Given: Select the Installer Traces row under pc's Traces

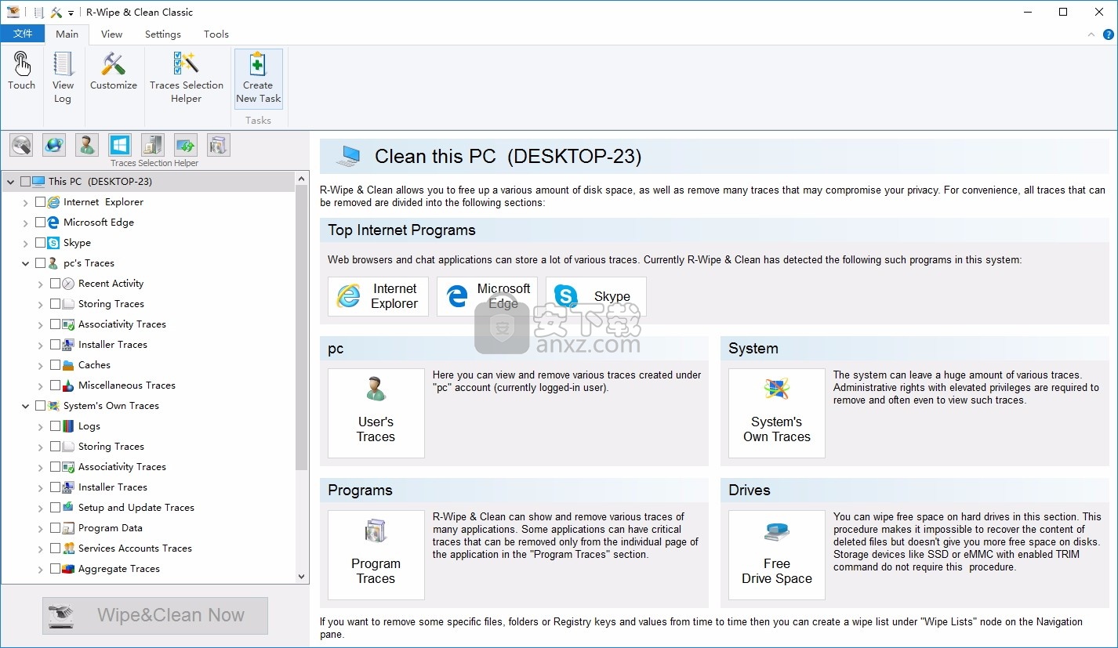Looking at the screenshot, I should point(113,345).
